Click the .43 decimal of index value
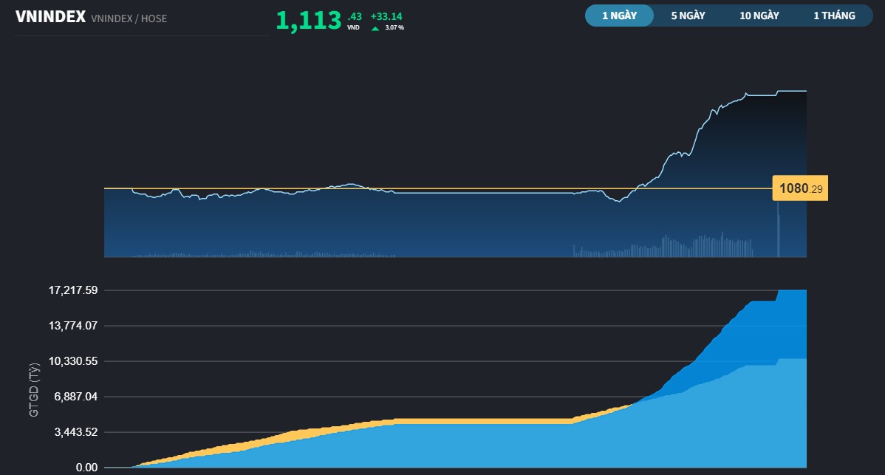This screenshot has height=475, width=885. [355, 16]
